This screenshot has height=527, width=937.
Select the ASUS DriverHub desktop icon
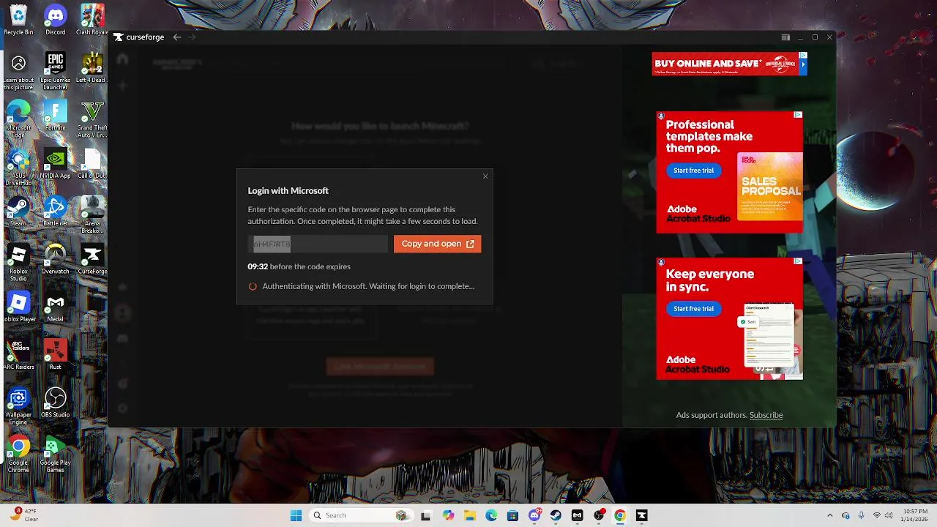pyautogui.click(x=18, y=166)
